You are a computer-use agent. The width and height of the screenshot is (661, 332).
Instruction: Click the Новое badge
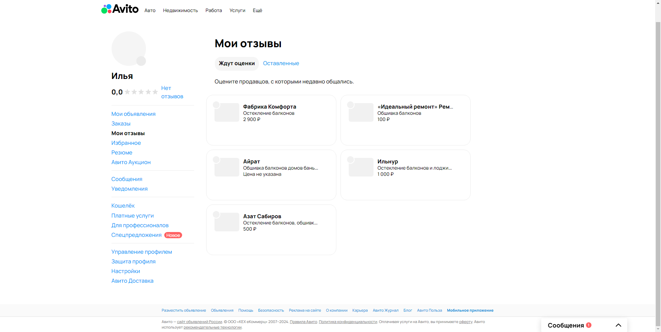(x=173, y=235)
